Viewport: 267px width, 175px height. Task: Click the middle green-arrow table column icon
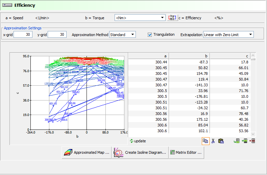coord(244,141)
